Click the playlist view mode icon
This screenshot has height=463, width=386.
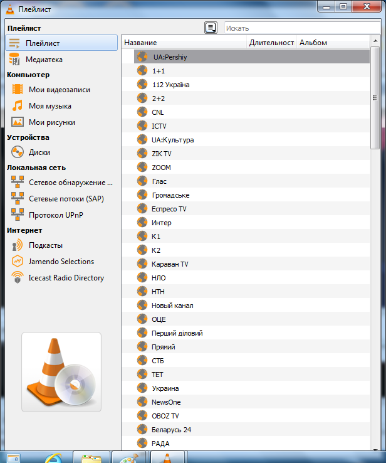211,28
